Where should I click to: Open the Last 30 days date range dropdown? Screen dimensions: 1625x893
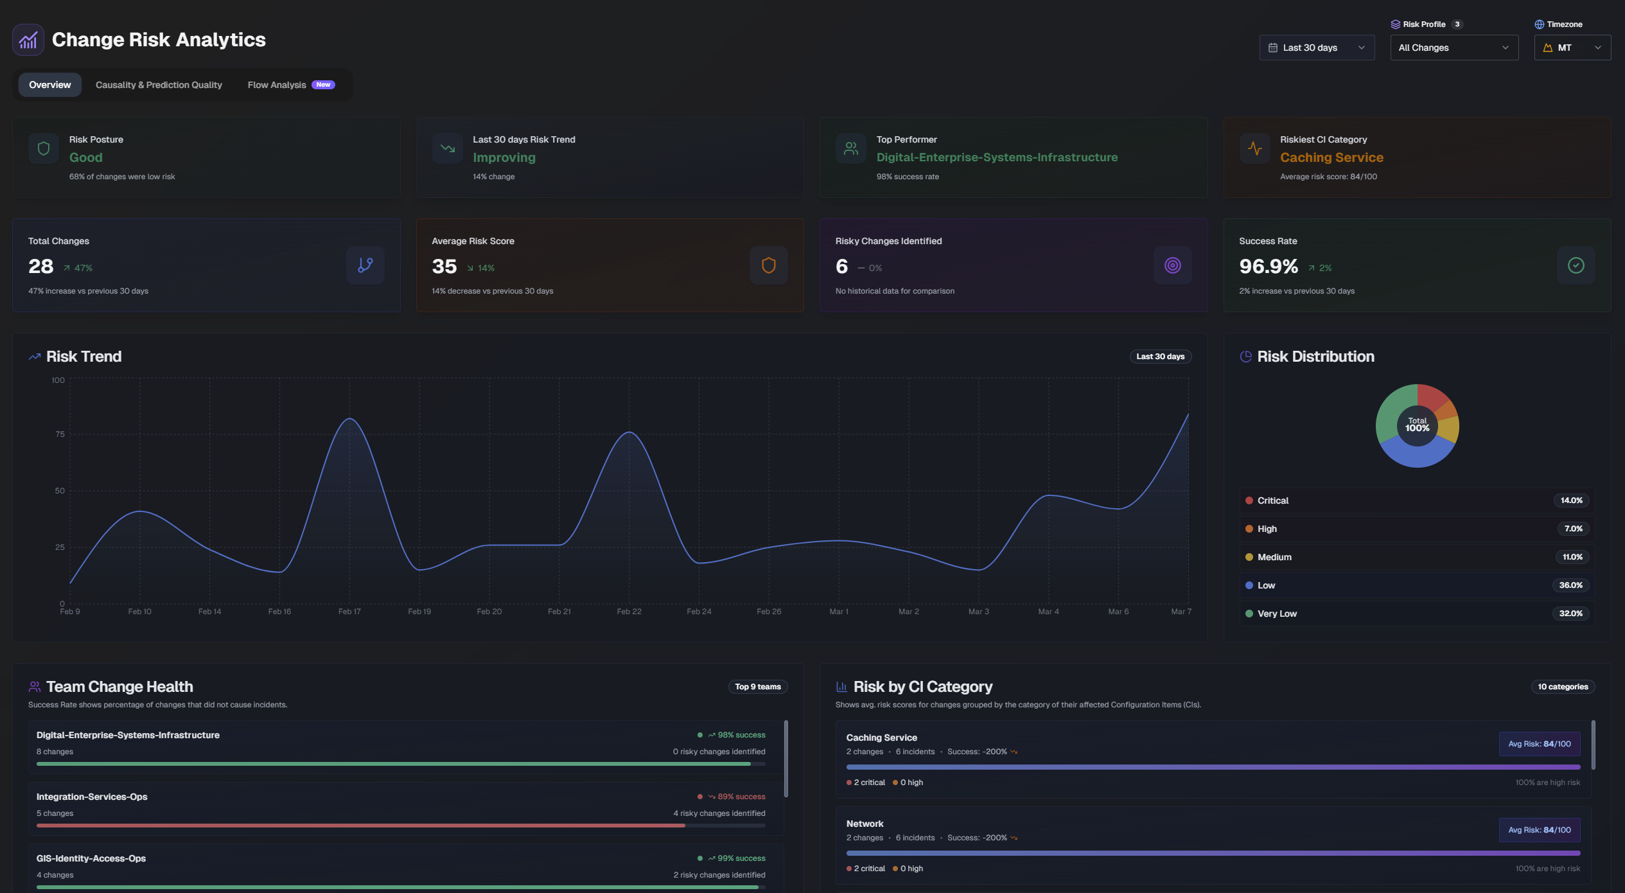pyautogui.click(x=1317, y=48)
